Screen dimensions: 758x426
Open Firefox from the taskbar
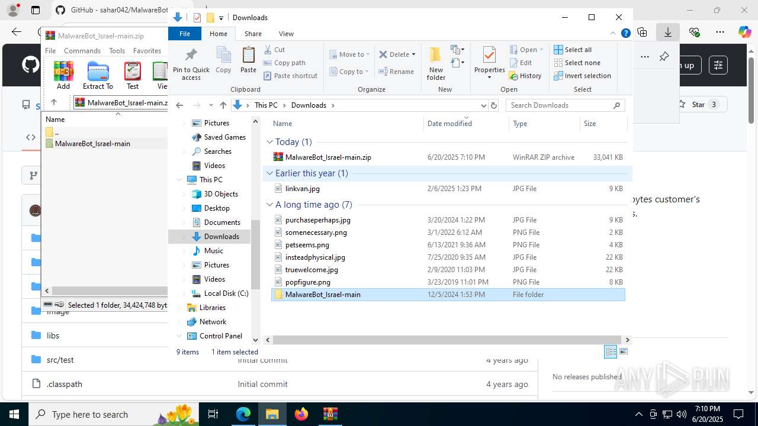pos(301,414)
